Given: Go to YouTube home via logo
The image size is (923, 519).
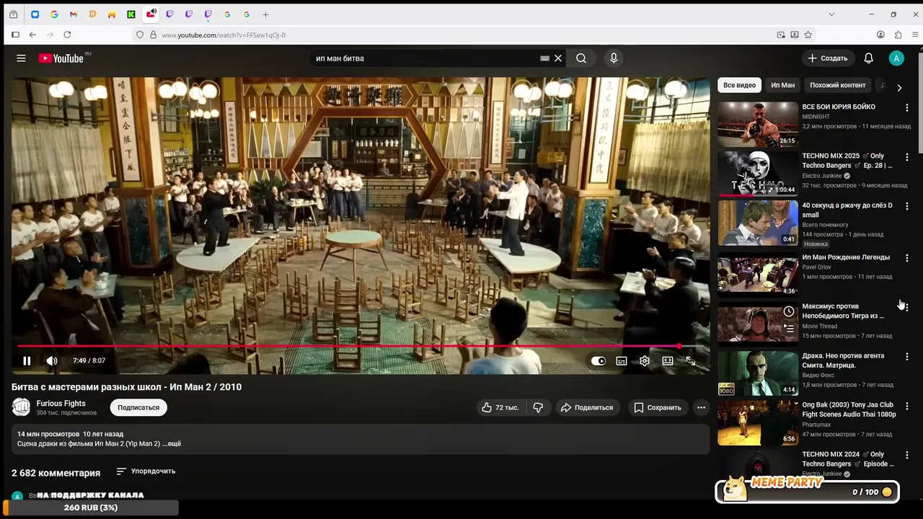Looking at the screenshot, I should (61, 58).
